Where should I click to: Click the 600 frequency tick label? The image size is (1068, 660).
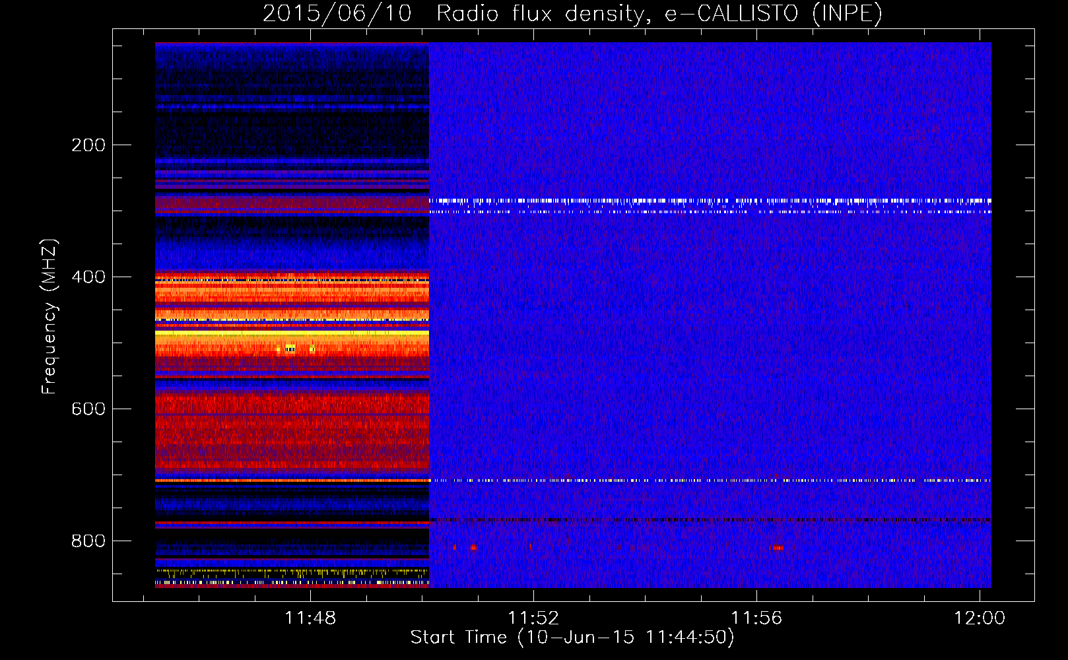click(x=88, y=409)
